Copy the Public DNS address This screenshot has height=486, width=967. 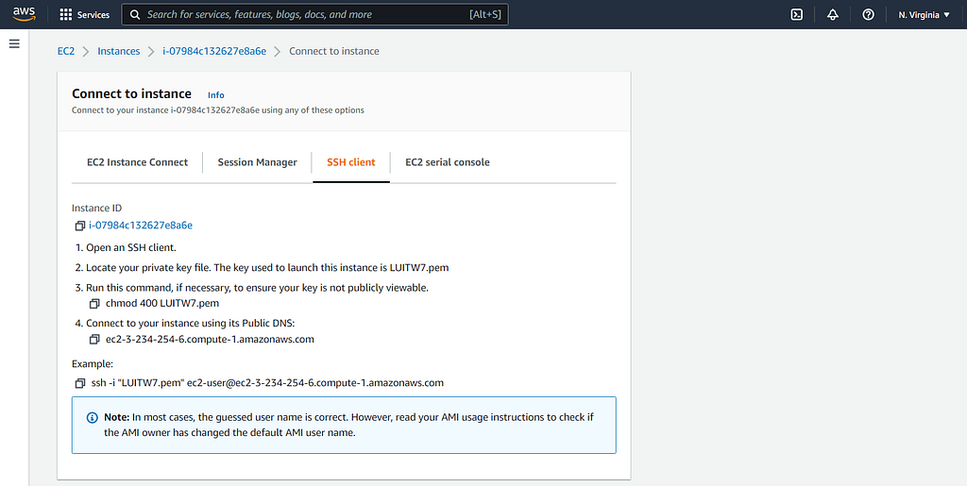point(94,340)
